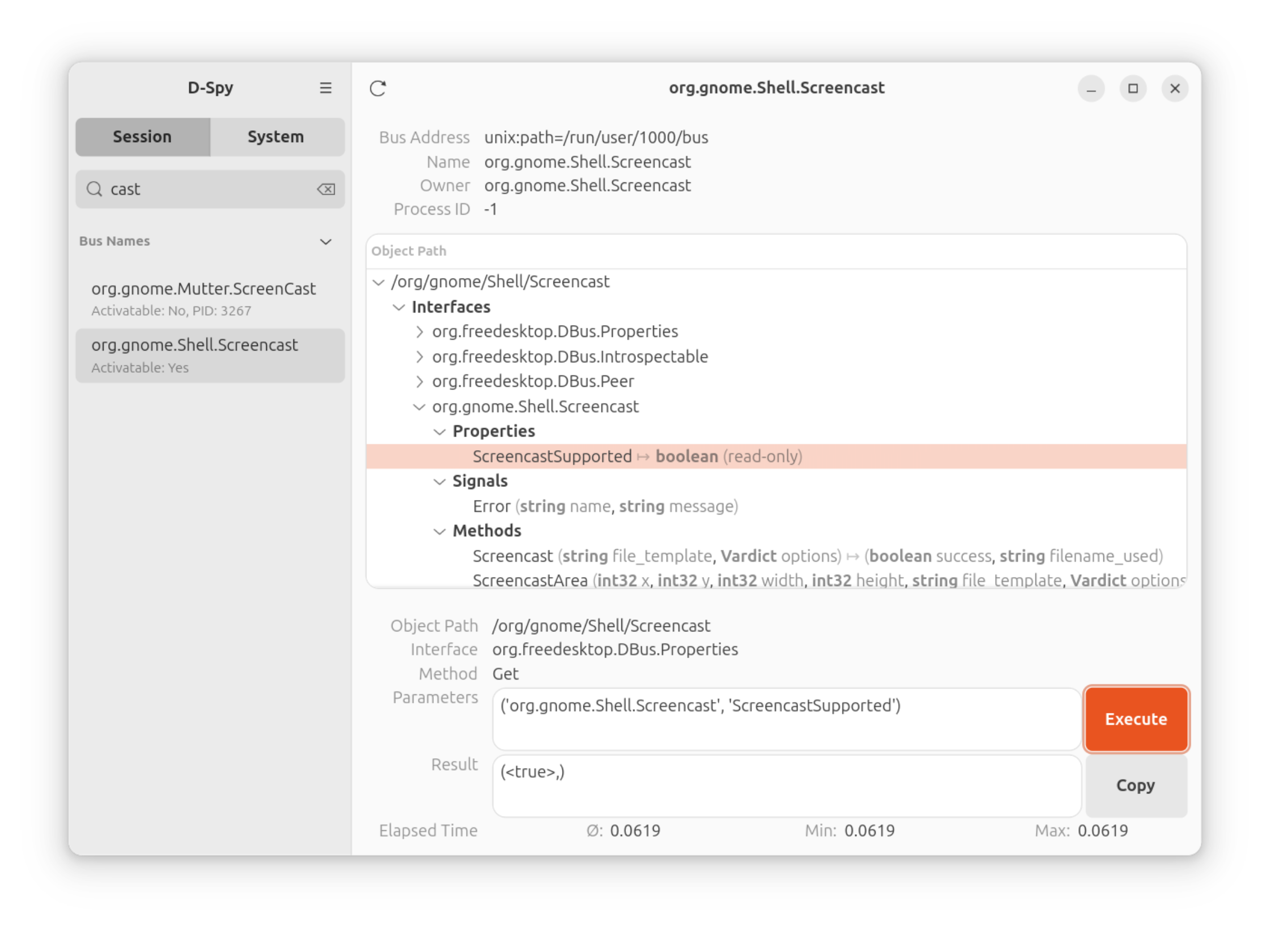Maximize the D-Spy window
This screenshot has width=1271, height=931.
tap(1133, 88)
